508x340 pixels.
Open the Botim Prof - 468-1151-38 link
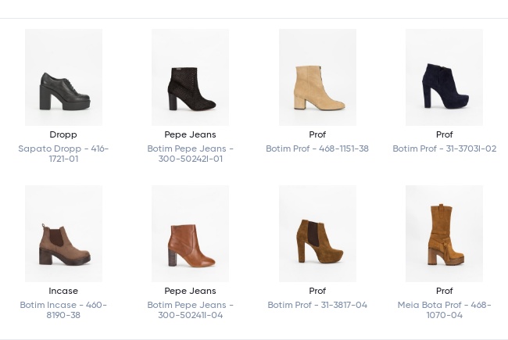click(317, 149)
